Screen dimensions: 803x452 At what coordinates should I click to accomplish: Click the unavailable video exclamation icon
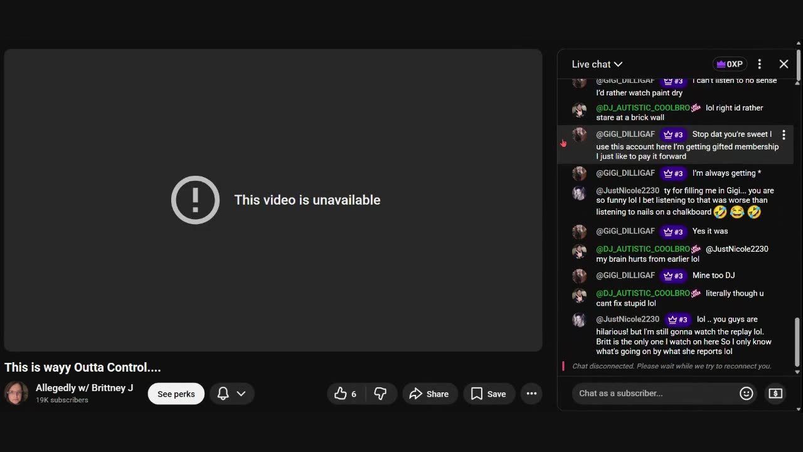pyautogui.click(x=195, y=200)
